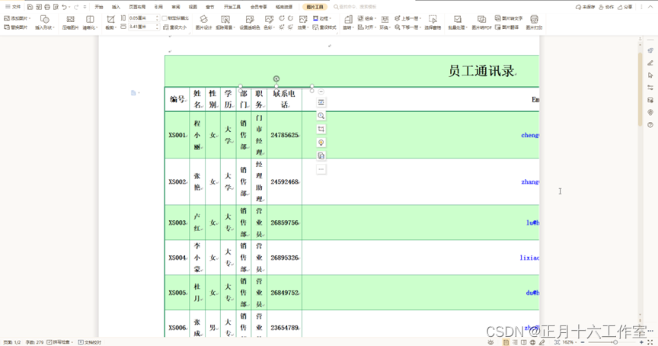Click the crop icon in floating picture toolbar
This screenshot has height=346, width=658.
[321, 130]
